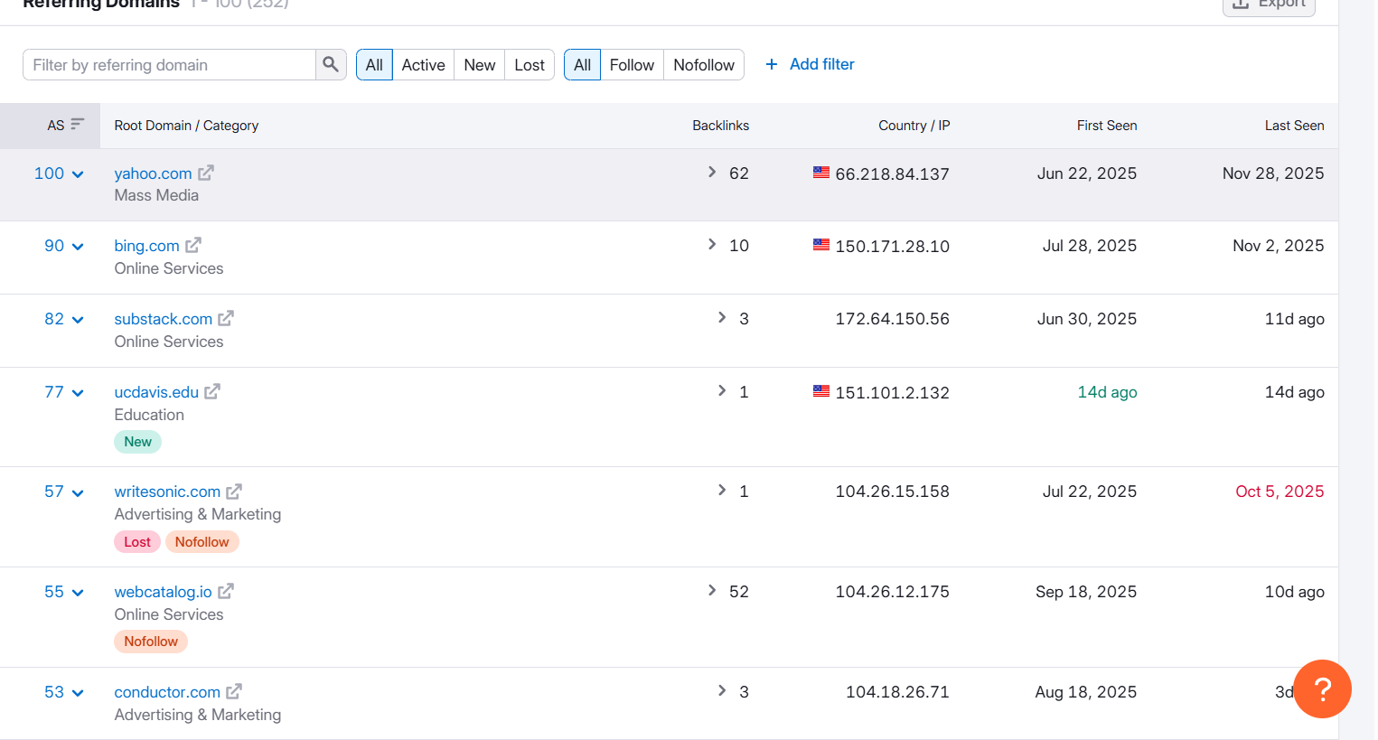Click the search magnifier icon button
Screen dimensions: 1378x740
click(331, 64)
